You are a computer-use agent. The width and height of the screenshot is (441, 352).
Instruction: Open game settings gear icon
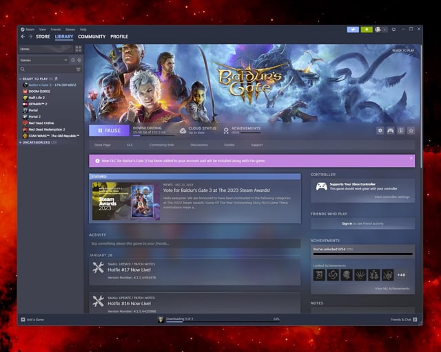[x=380, y=131]
